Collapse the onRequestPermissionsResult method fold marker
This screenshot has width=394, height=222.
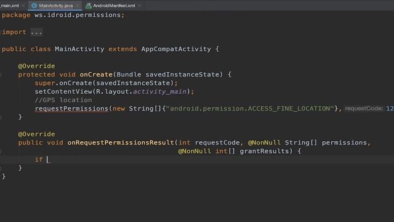(x=1, y=151)
